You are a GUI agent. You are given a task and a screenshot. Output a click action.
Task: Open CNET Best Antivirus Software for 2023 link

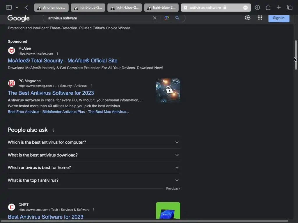click(46, 217)
